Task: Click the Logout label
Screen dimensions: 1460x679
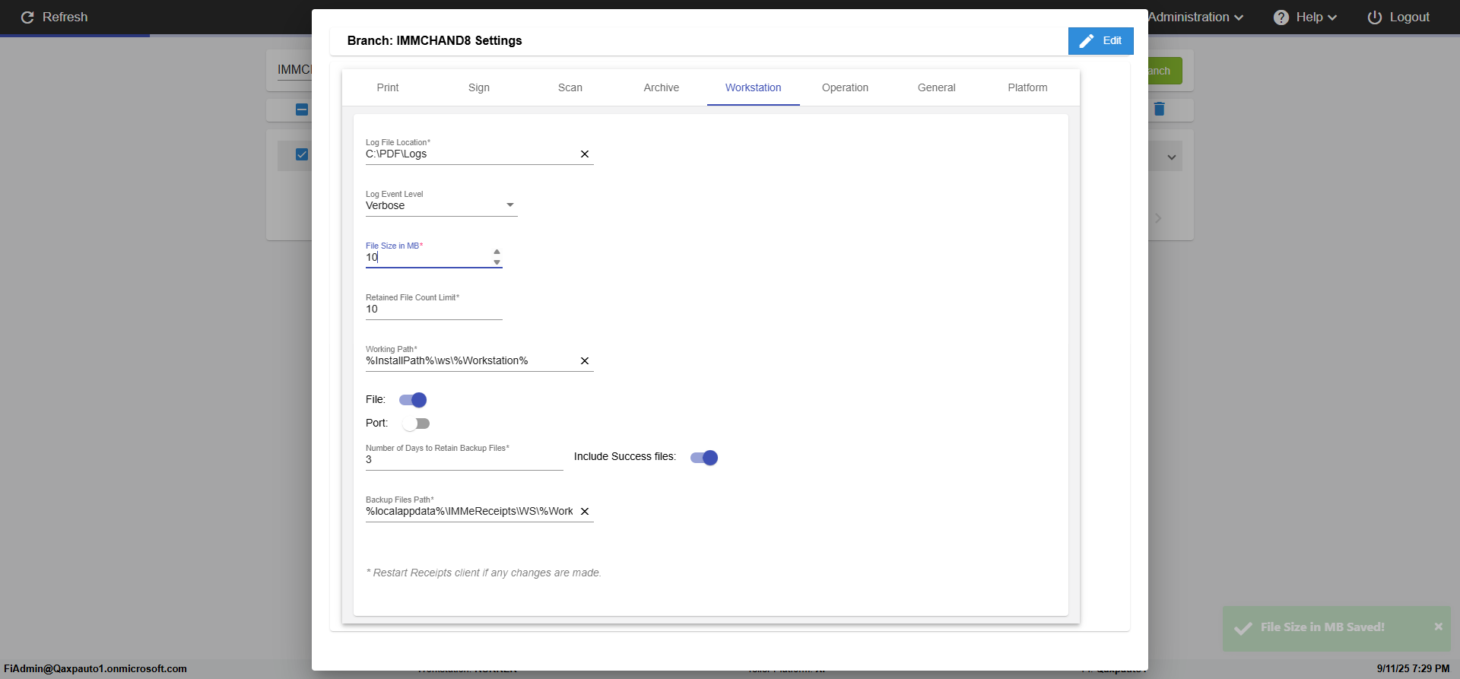Action: click(1409, 17)
